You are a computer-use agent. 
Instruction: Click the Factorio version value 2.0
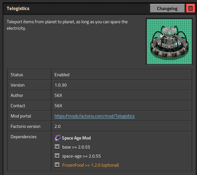(58, 126)
